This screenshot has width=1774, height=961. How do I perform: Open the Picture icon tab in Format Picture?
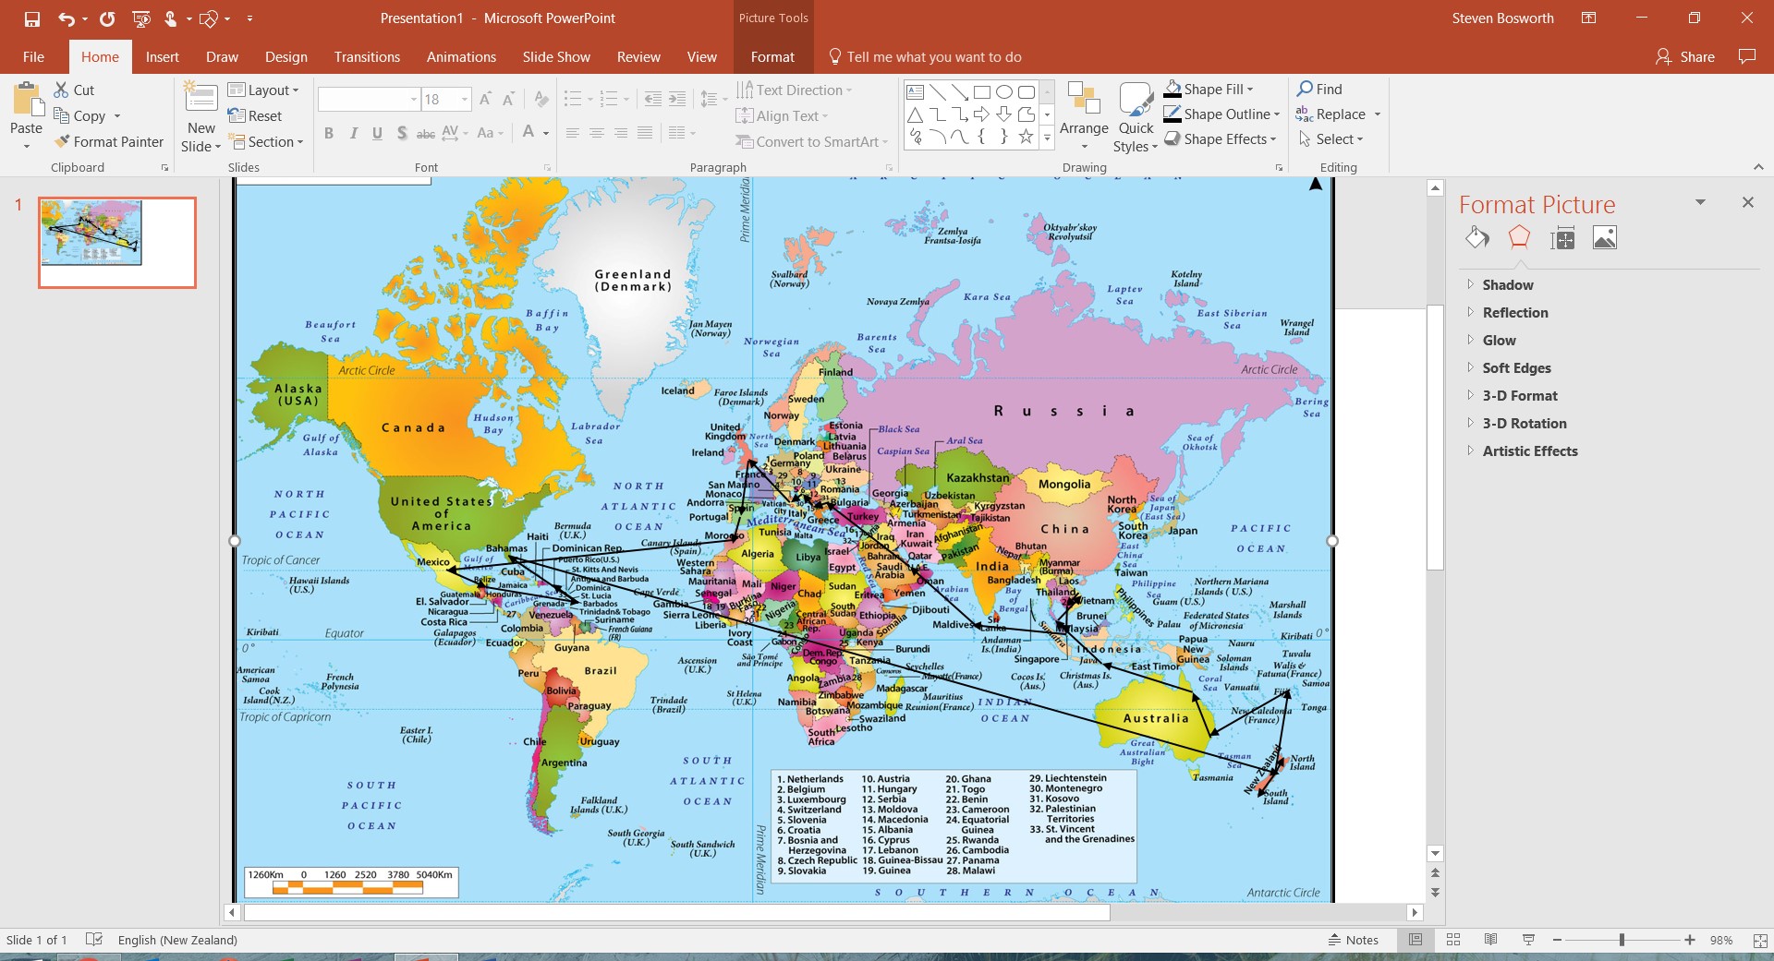click(x=1605, y=238)
